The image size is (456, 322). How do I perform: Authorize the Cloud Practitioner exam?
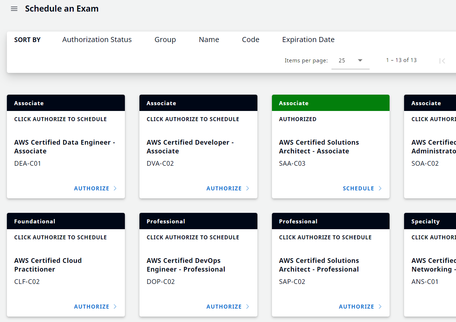(91, 306)
